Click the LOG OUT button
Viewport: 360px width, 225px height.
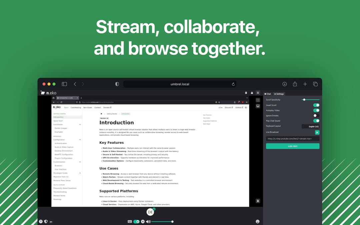pyautogui.click(x=292, y=146)
